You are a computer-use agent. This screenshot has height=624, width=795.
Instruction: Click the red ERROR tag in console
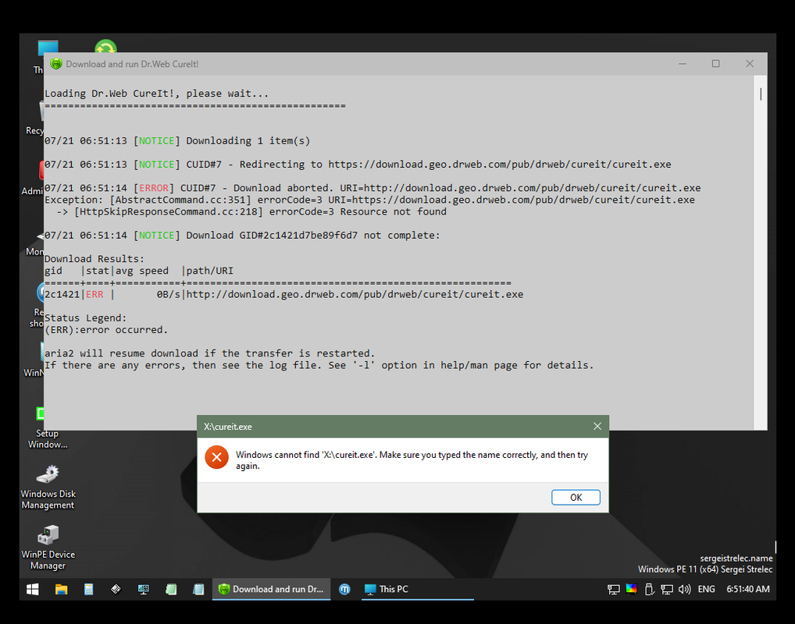pos(154,188)
